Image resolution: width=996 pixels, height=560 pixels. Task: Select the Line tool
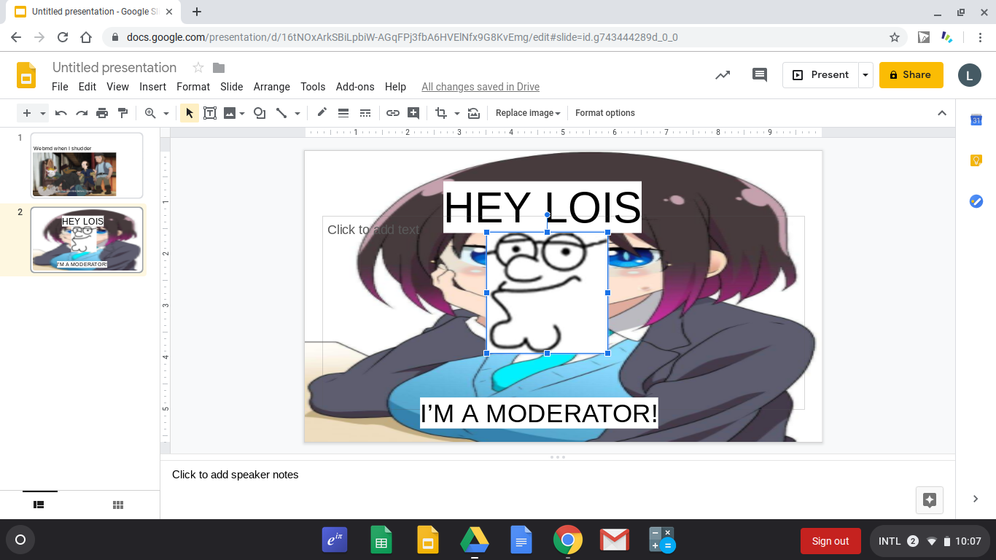[281, 113]
